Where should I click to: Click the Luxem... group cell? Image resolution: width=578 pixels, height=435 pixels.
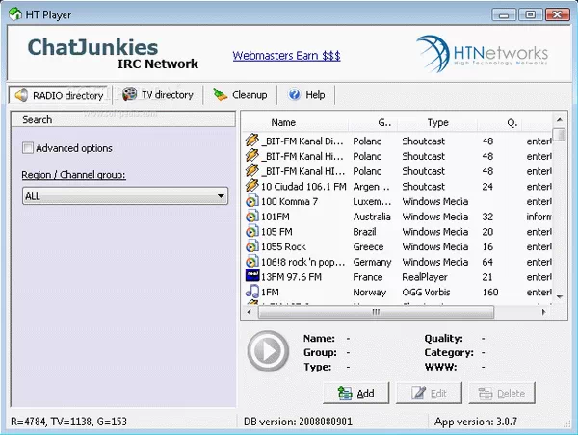371,201
